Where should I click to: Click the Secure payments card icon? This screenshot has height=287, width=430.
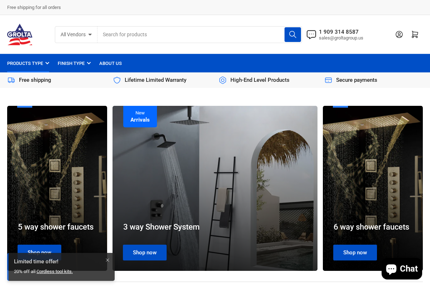(328, 80)
